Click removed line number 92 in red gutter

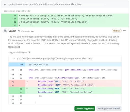(x=13, y=85)
